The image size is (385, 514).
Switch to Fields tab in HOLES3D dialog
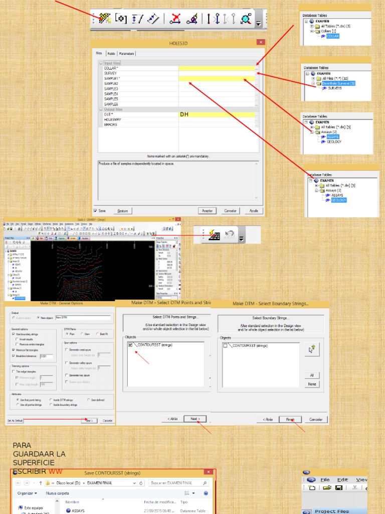click(x=111, y=53)
